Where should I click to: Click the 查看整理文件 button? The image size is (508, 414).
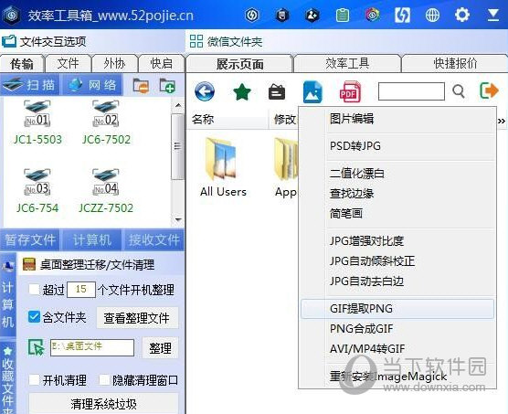click(137, 318)
